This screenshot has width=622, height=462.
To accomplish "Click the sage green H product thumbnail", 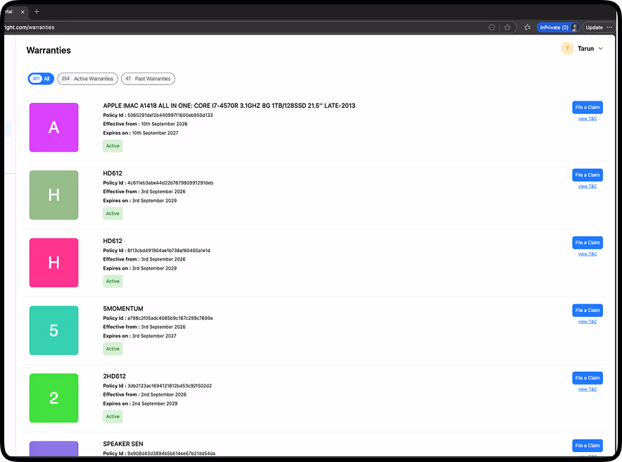I will pyautogui.click(x=54, y=195).
